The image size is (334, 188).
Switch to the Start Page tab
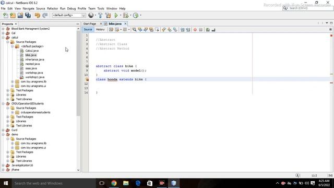90,23
